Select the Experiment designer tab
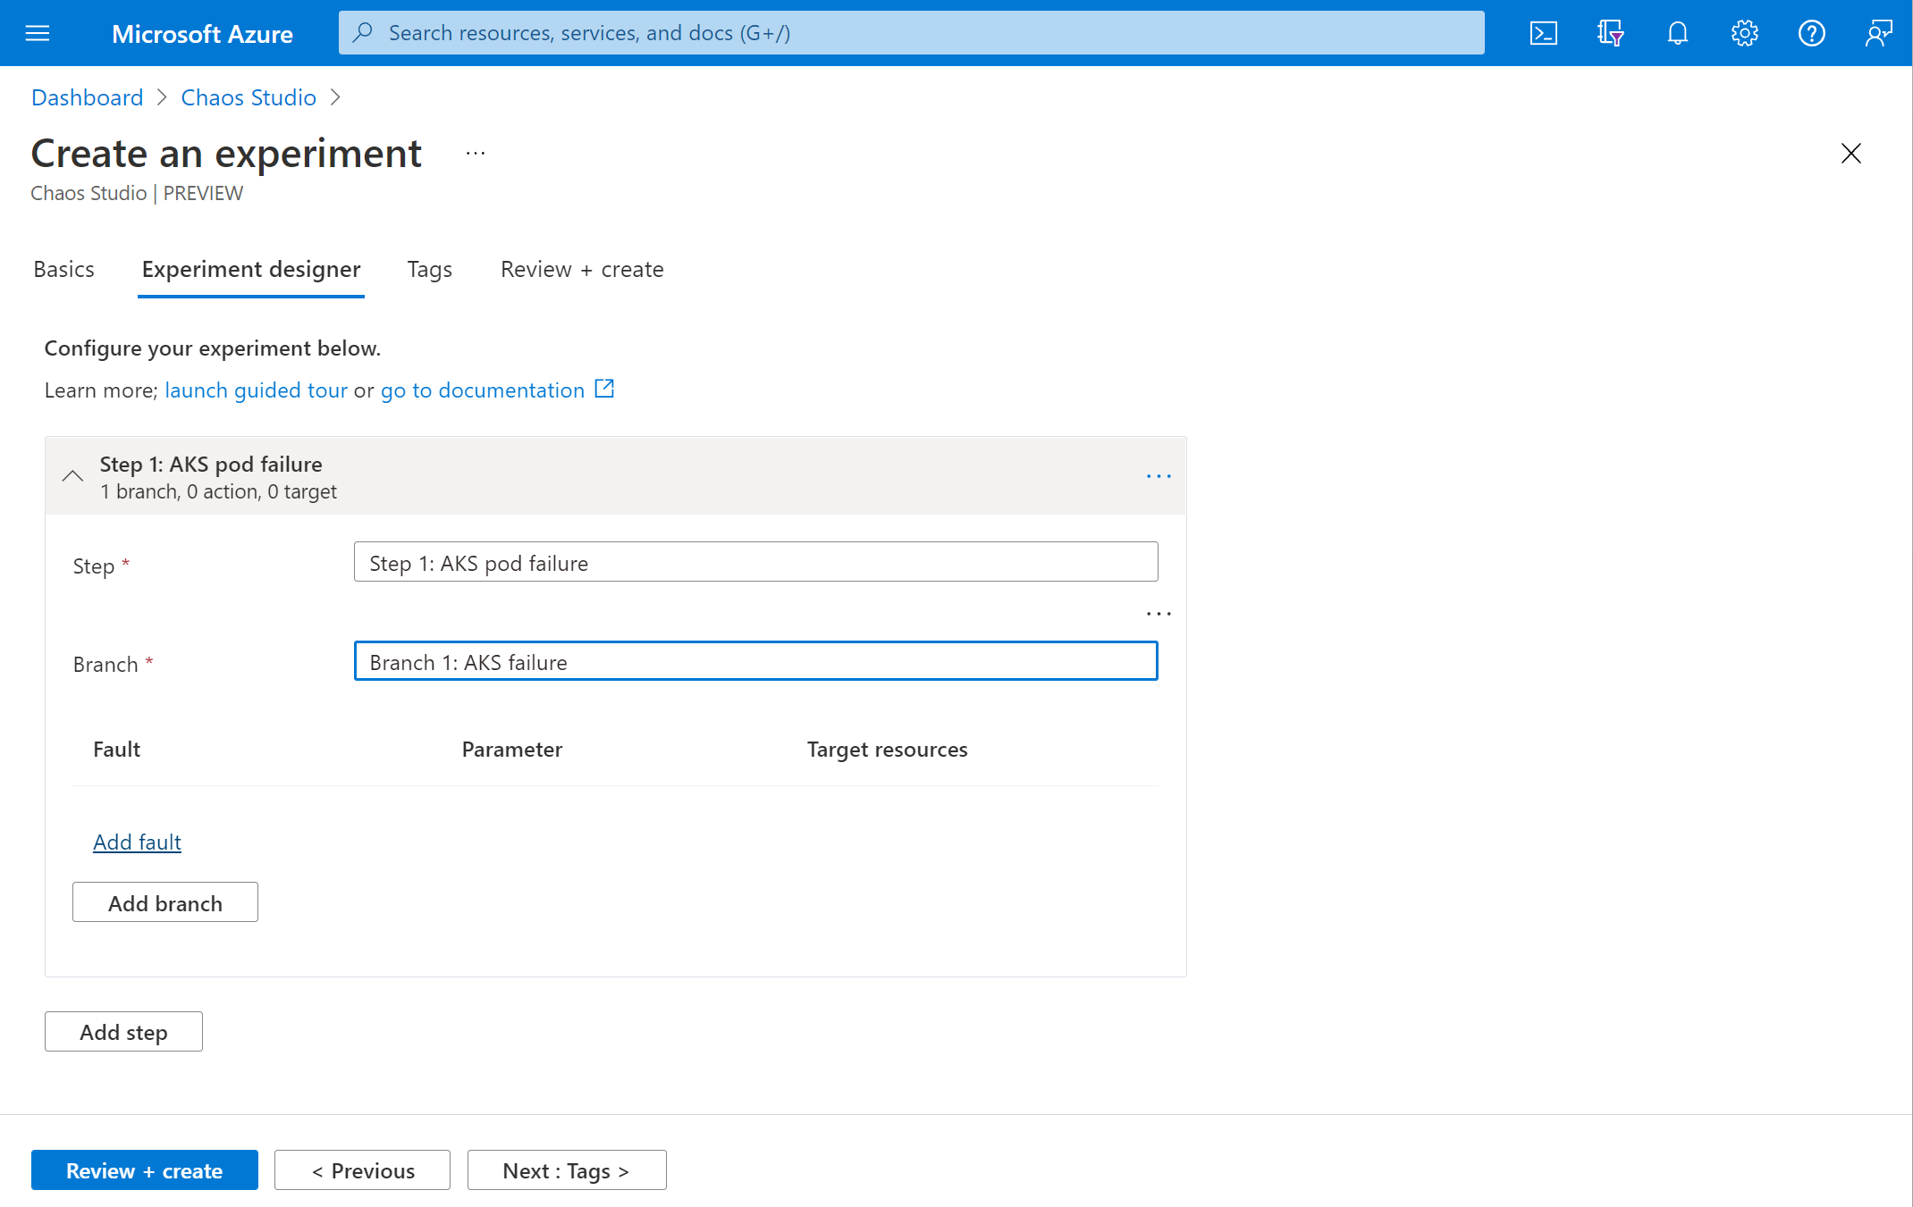Image resolution: width=1913 pixels, height=1207 pixels. point(250,267)
